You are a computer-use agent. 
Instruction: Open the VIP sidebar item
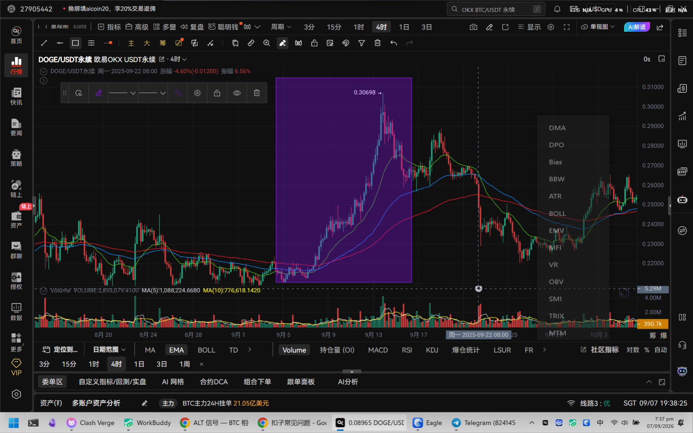pos(16,367)
